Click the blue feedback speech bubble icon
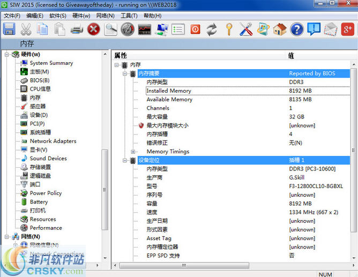Image resolution: width=358 pixels, height=277 pixels. 314,29
